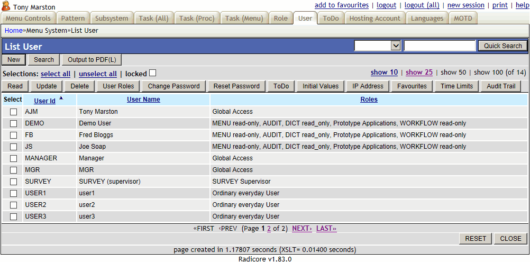This screenshot has height=262, width=530.
Task: Open the Hosting Account tab
Action: [375, 18]
